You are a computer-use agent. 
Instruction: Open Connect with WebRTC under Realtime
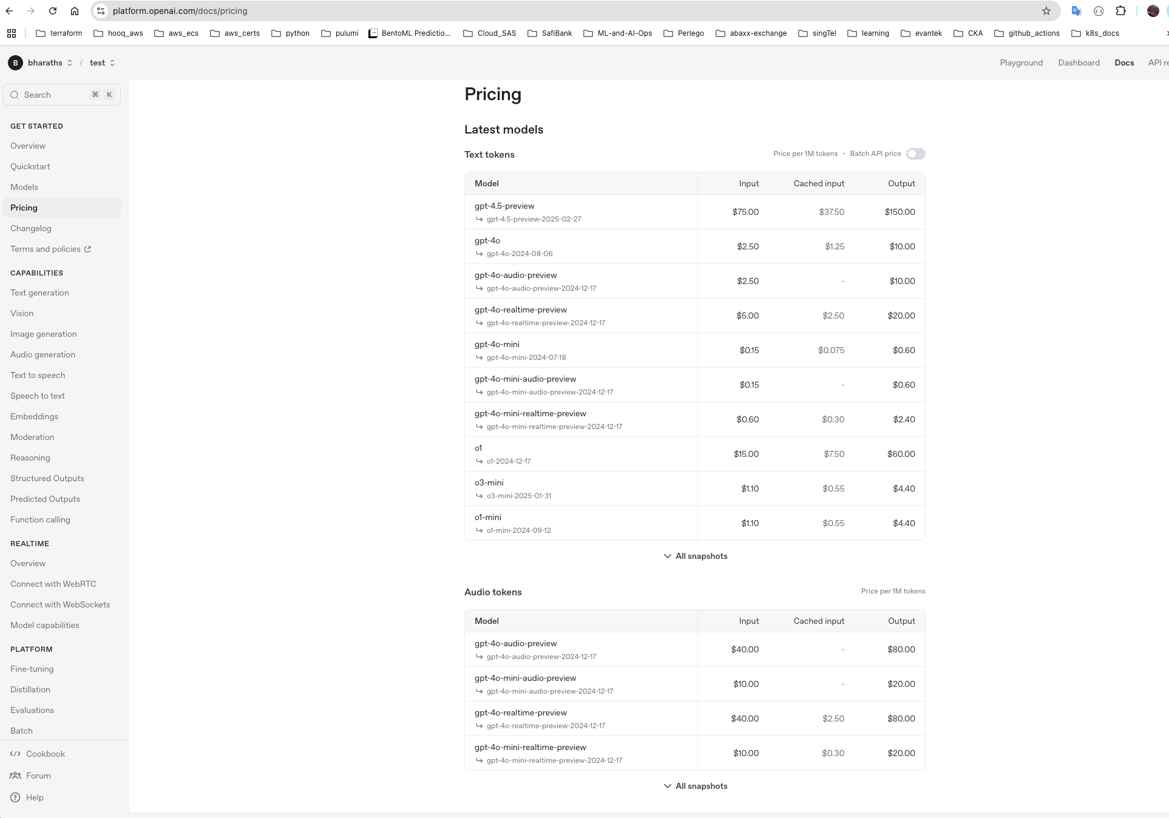click(x=53, y=584)
